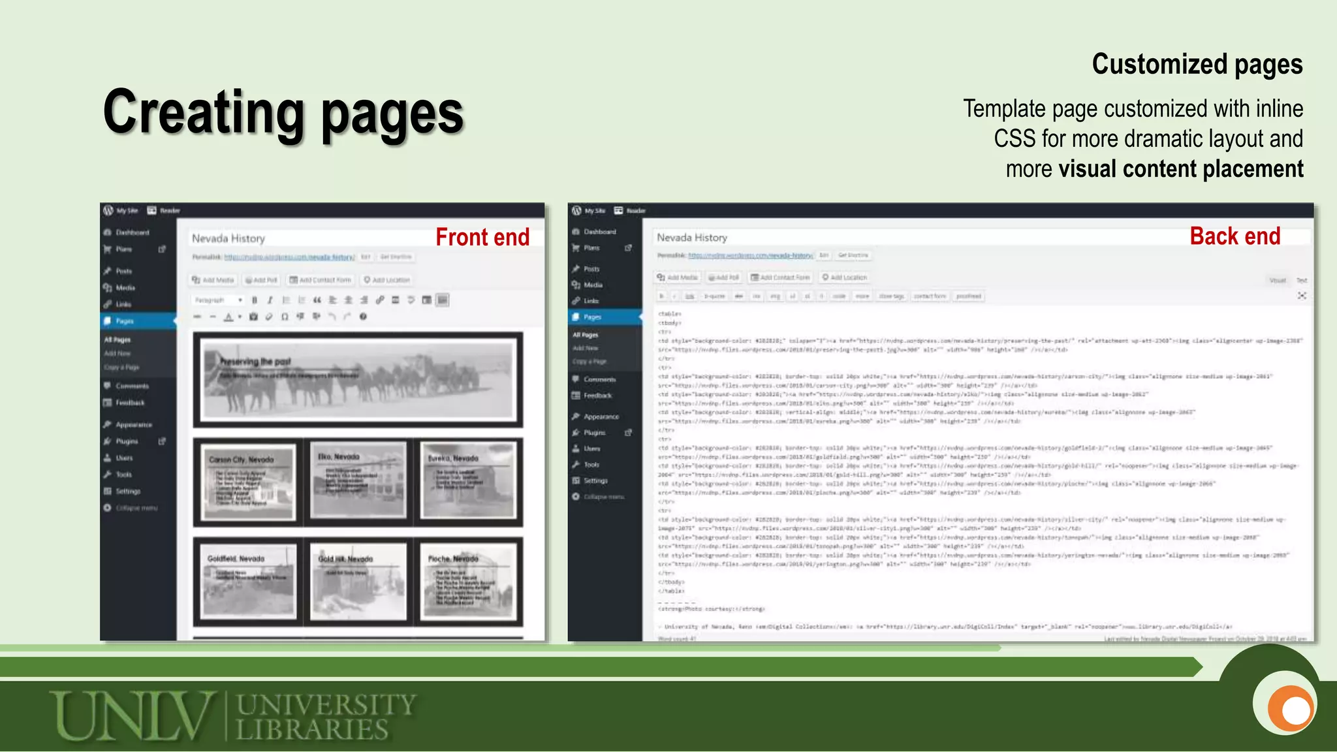1337x752 pixels.
Task: Select Add New under Pages in Front end sidebar
Action: tap(118, 354)
